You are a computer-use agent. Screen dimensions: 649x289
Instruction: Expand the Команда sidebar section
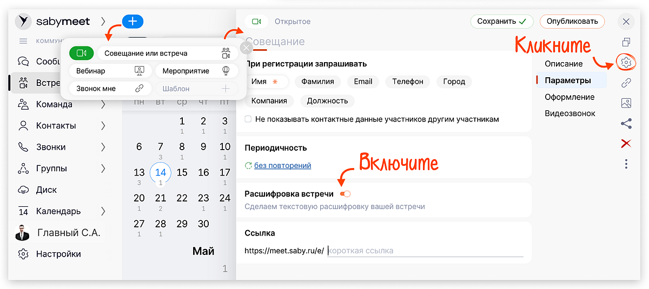coord(103,104)
